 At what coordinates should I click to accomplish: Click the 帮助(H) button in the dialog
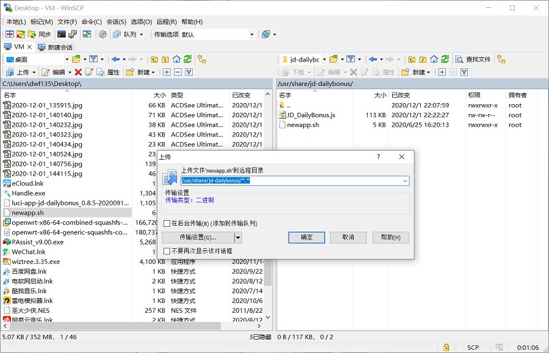[x=390, y=238]
